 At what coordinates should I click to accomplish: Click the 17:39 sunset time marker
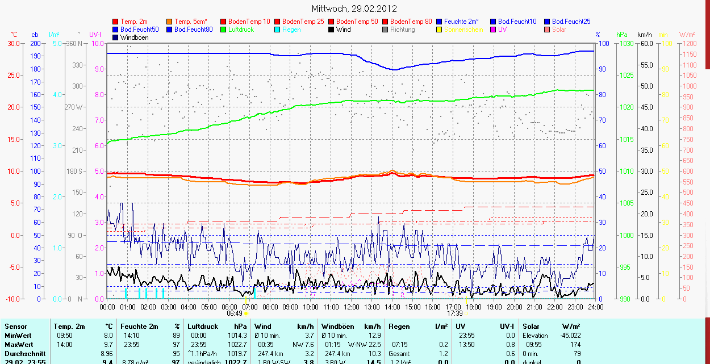pyautogui.click(x=454, y=313)
